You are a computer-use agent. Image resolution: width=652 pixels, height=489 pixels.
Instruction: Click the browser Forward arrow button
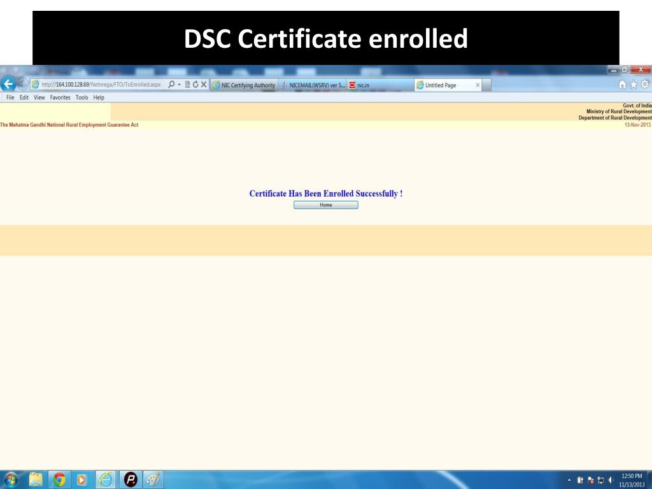pyautogui.click(x=22, y=85)
